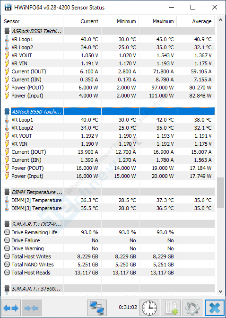Click thermometer icon of DIMM[2] Temperature
The image size is (226, 318).
coord(7,200)
